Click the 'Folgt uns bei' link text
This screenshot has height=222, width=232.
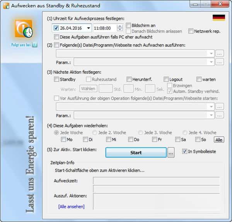coord(21,45)
